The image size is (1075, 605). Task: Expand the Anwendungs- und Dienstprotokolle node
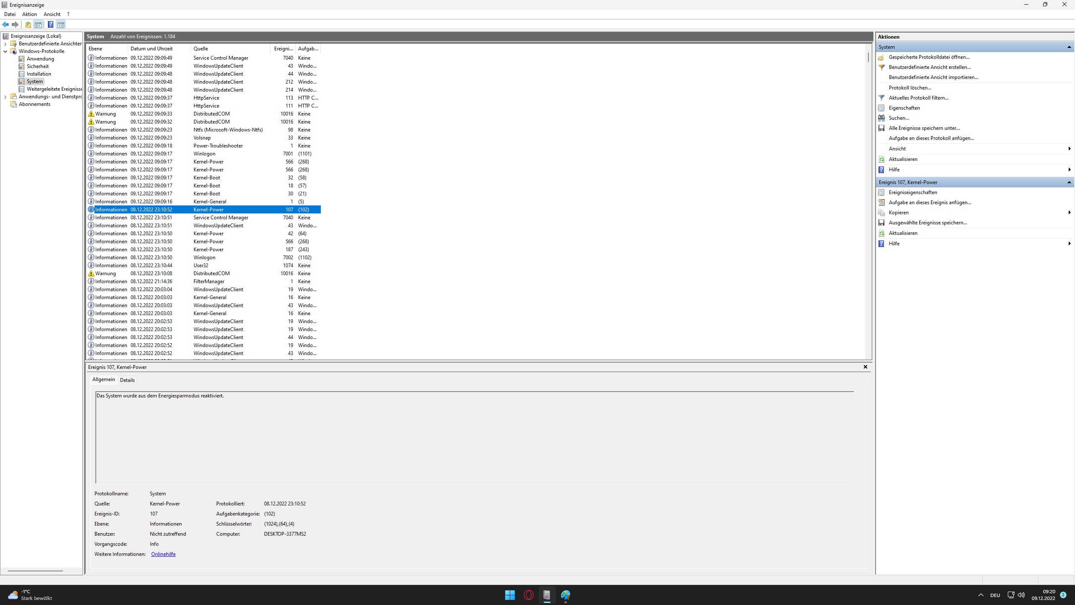click(x=5, y=97)
